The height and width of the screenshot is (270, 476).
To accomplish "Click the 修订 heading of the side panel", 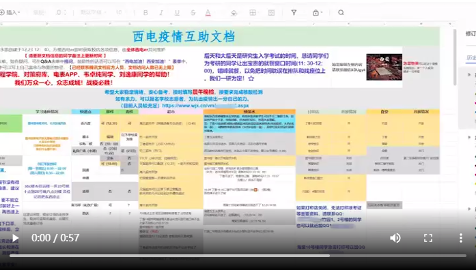I will [x=471, y=33].
